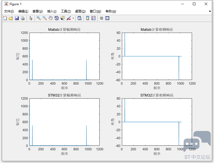Insert colorbar via toolbar icon
The width and height of the screenshot is (214, 163).
tap(87, 18)
